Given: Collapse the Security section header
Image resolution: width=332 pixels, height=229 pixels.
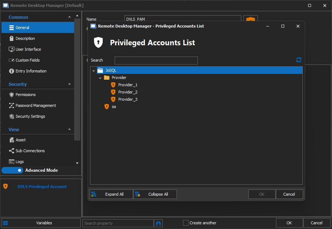Looking at the screenshot, I should tap(69, 84).
